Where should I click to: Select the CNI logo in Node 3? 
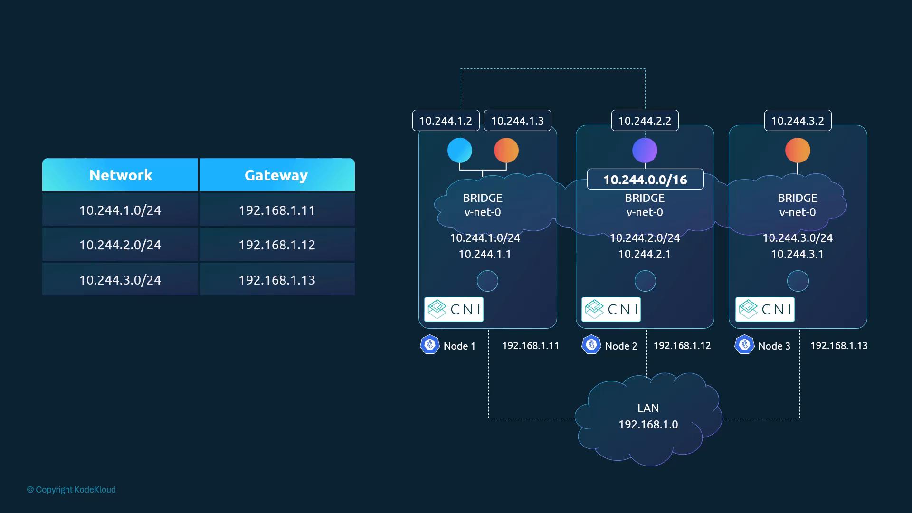[765, 310]
